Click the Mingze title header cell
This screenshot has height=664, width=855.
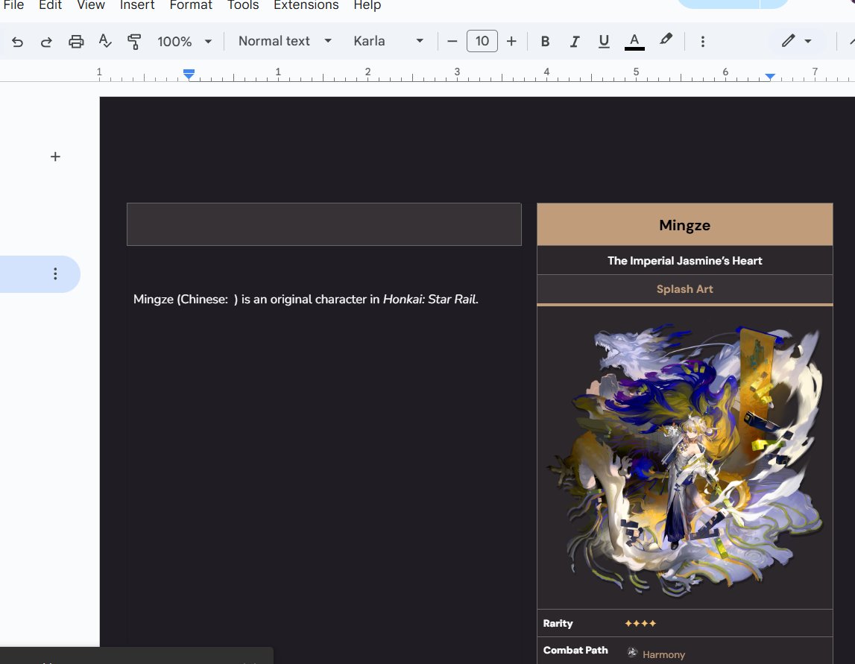684,224
